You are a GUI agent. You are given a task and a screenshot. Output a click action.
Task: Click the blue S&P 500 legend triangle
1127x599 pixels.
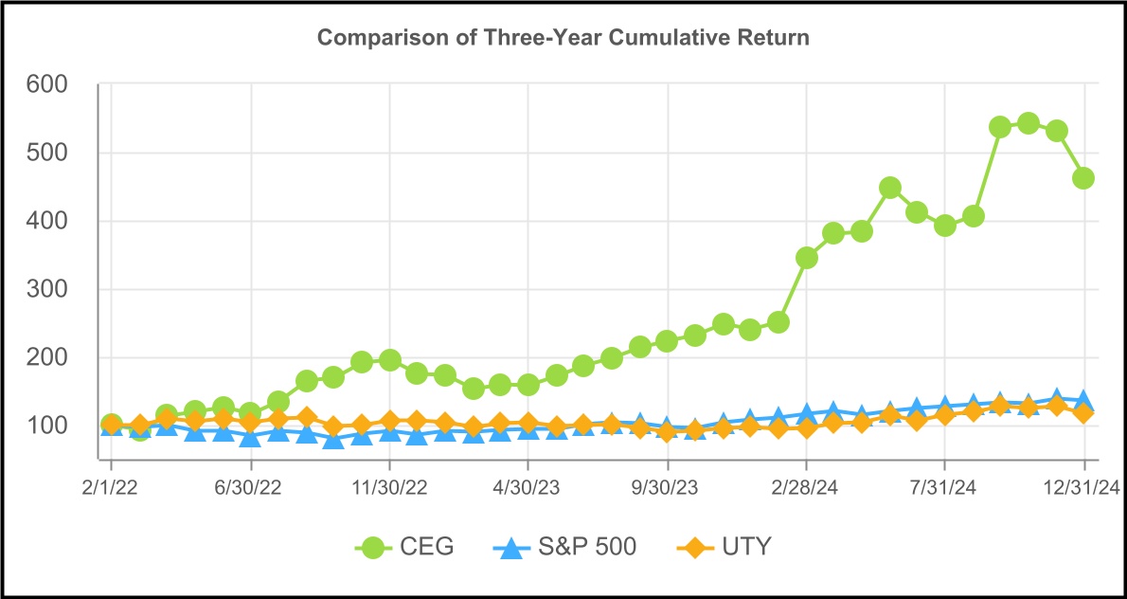pos(510,546)
